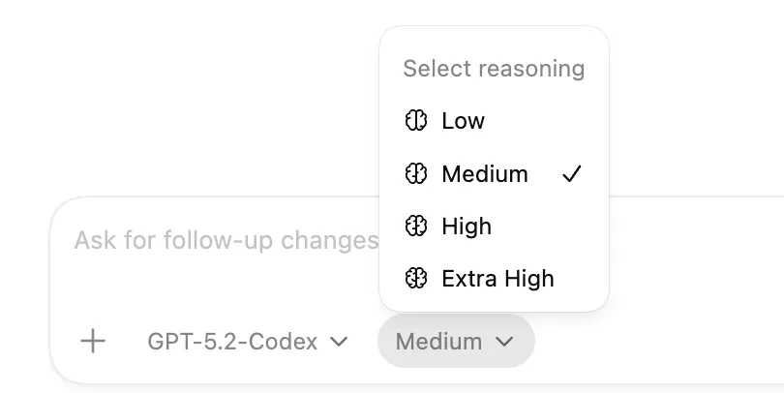Focus the "Ask for follow-up changes" input
Viewport: 784px width, 393px height.
[223, 240]
